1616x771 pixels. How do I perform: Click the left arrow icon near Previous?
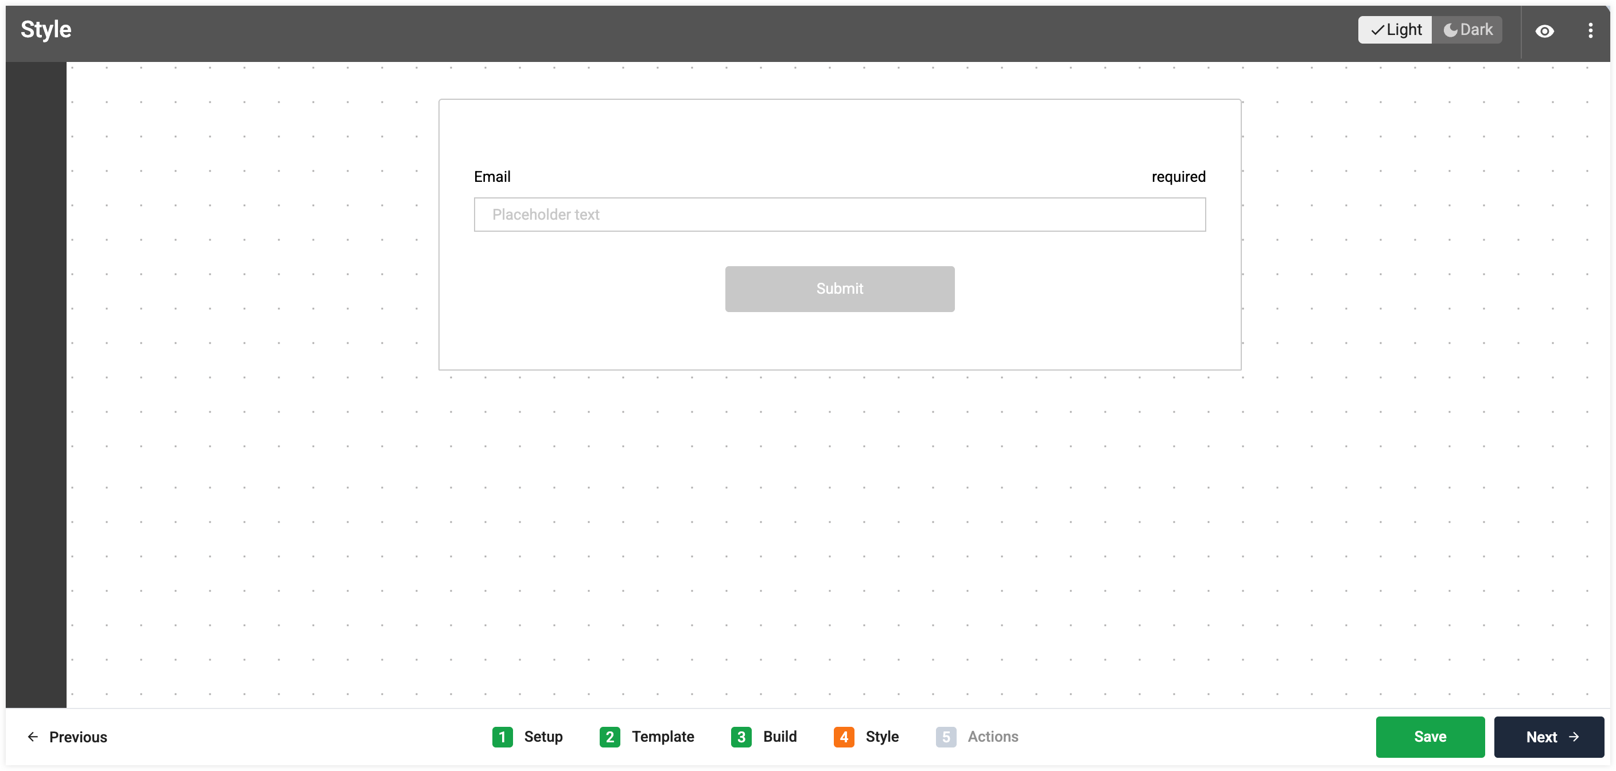pos(33,737)
